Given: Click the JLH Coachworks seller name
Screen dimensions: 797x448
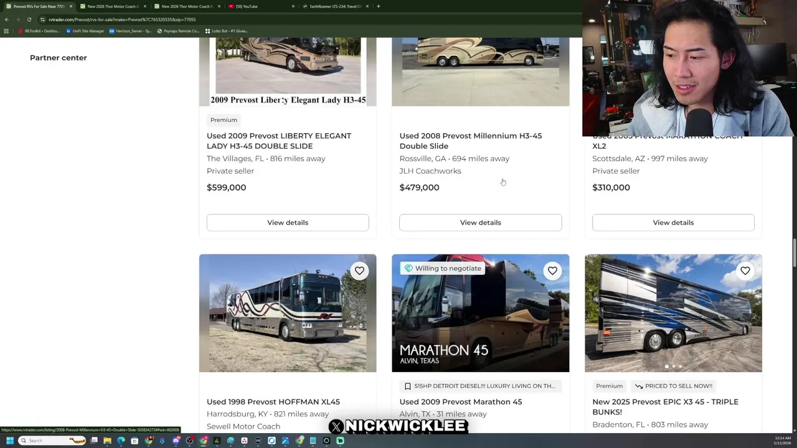Looking at the screenshot, I should pos(430,170).
